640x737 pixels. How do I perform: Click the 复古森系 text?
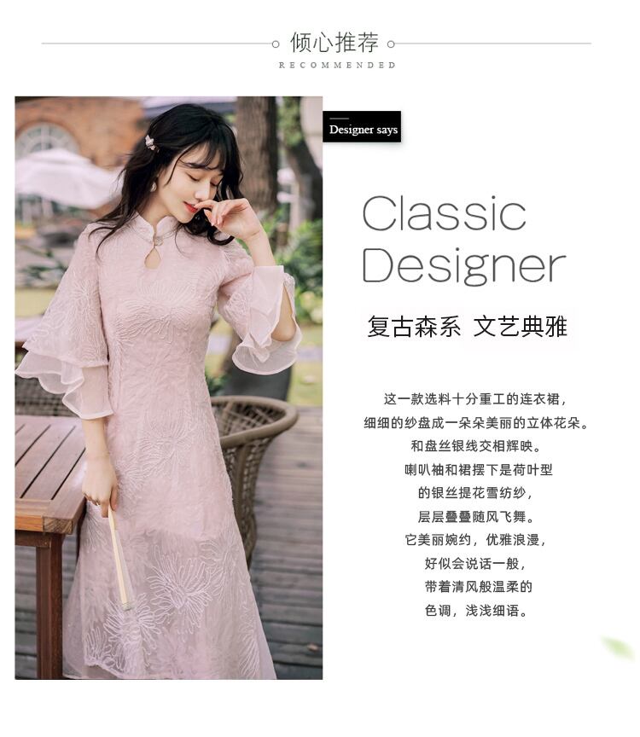coord(414,327)
